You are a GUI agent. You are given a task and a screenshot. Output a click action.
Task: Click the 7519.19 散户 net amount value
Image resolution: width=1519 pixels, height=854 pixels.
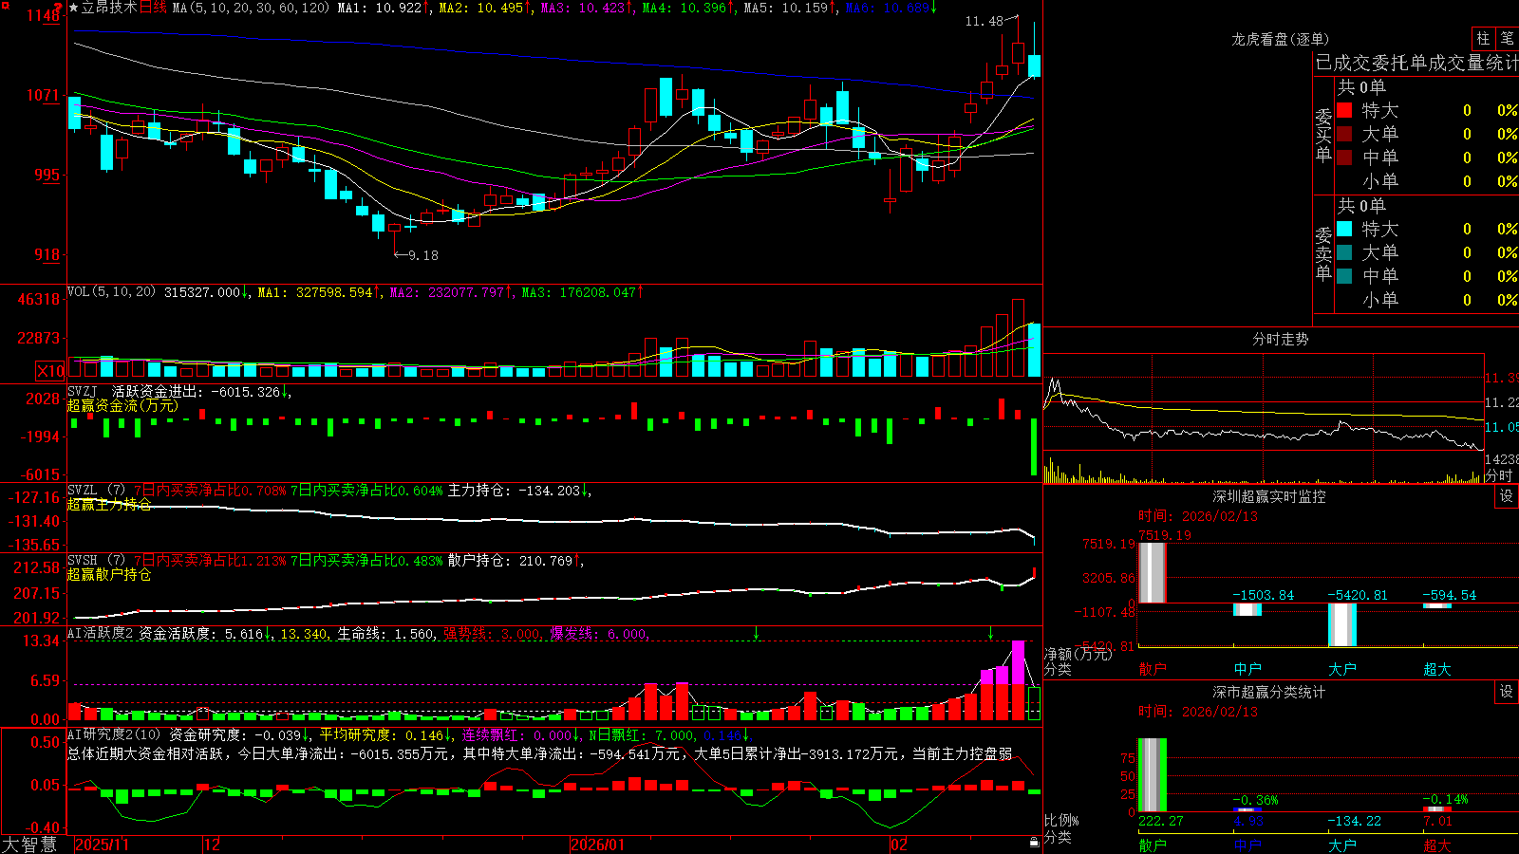point(1165,535)
